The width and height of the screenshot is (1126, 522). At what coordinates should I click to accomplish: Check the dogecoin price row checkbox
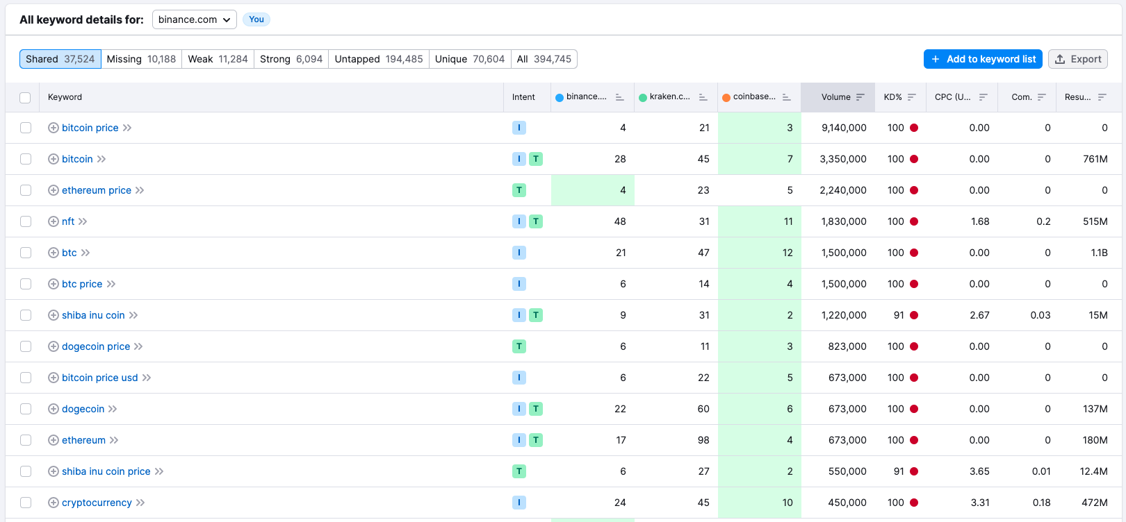tap(26, 346)
